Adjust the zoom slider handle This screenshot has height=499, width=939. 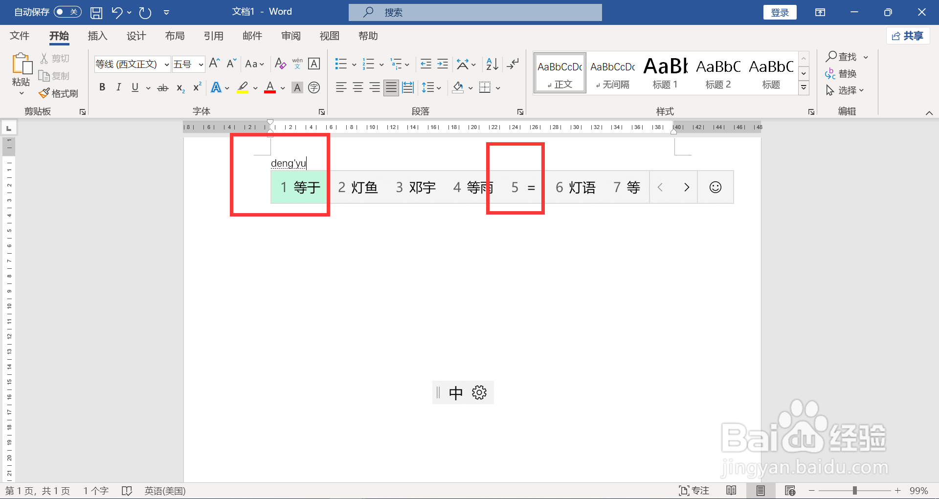[x=854, y=491]
